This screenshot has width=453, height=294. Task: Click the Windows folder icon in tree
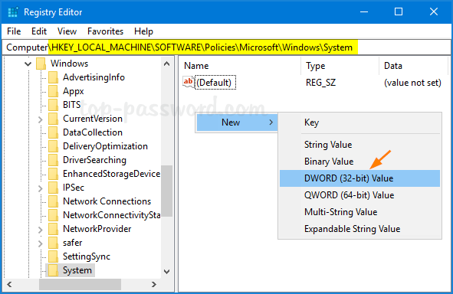(x=41, y=64)
